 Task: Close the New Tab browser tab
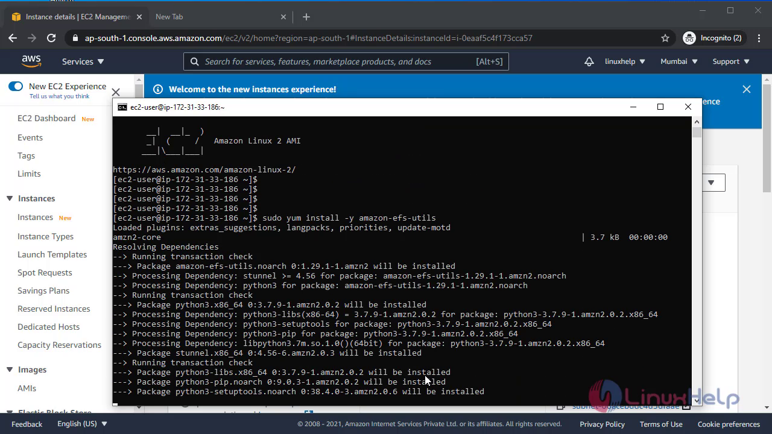pos(283,17)
